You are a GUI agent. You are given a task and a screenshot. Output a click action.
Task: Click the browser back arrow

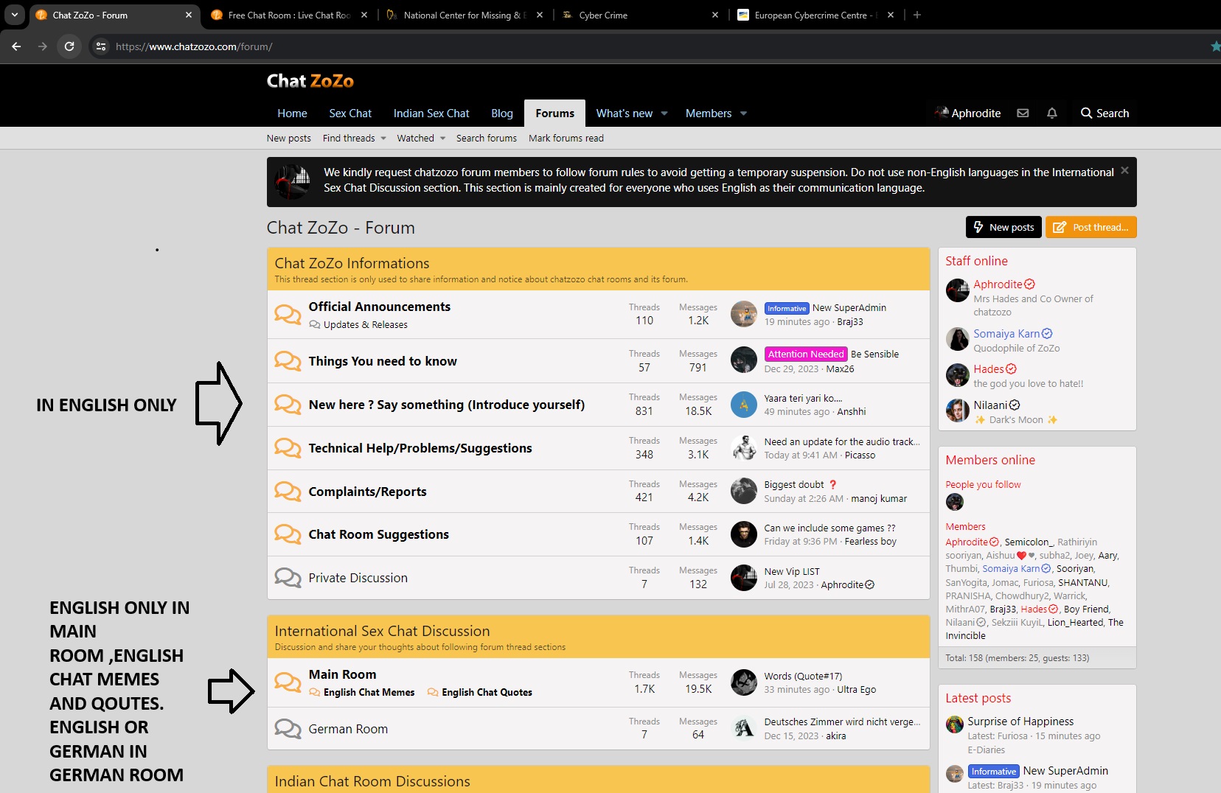pos(16,46)
